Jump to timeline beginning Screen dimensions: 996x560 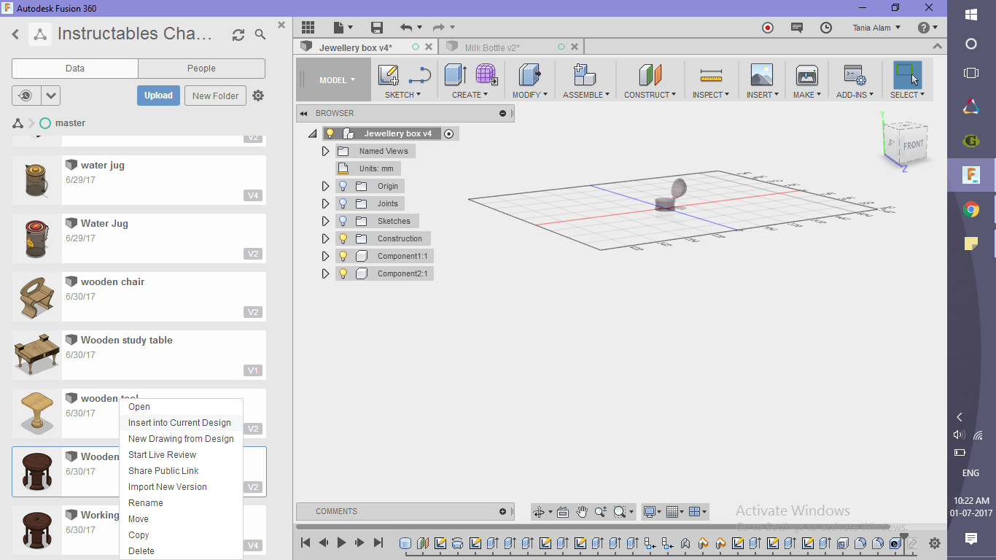[x=306, y=542]
